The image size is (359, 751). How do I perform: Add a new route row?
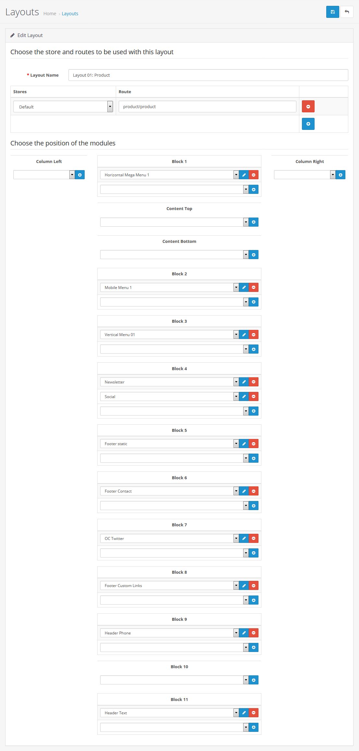[308, 124]
